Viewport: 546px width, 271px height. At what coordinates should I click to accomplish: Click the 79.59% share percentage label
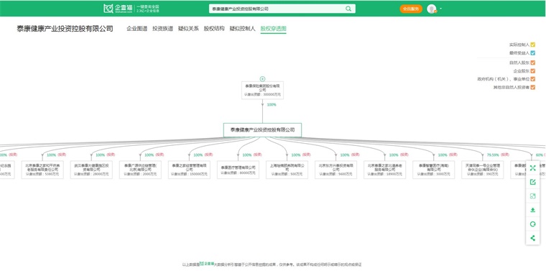pos(493,155)
